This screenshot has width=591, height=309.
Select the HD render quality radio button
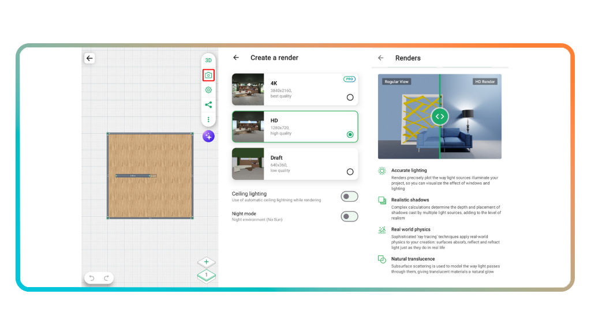click(350, 135)
